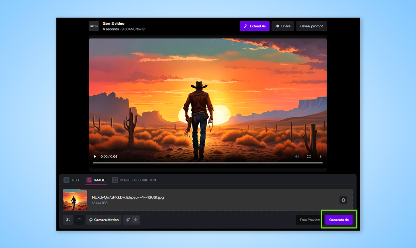Switch to the TEXT tab

click(x=71, y=180)
